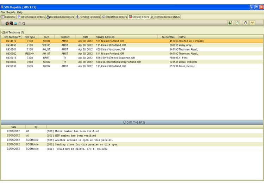
Task: Click the SOS Dispatch title bar app icon
Action: (2, 7)
